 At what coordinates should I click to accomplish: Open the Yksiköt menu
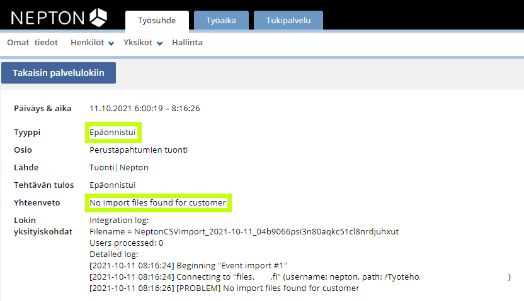(138, 43)
